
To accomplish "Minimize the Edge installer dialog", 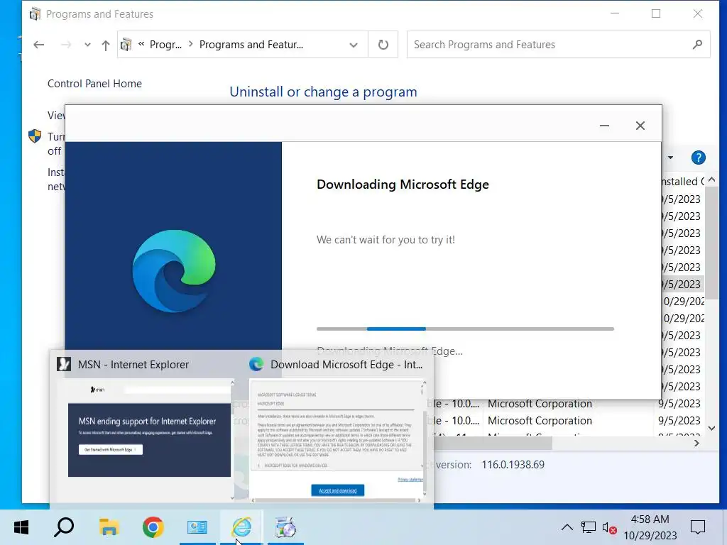I will point(604,126).
